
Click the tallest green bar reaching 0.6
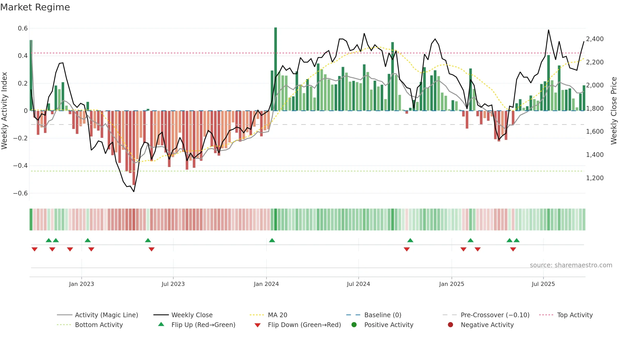pos(276,69)
